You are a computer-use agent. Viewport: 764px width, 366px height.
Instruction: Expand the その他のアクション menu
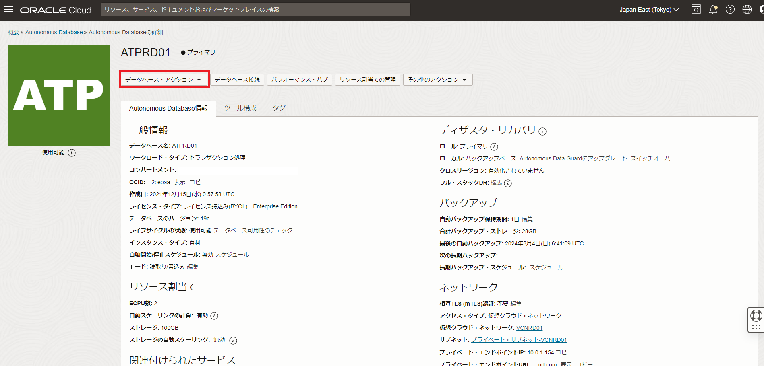click(x=437, y=79)
